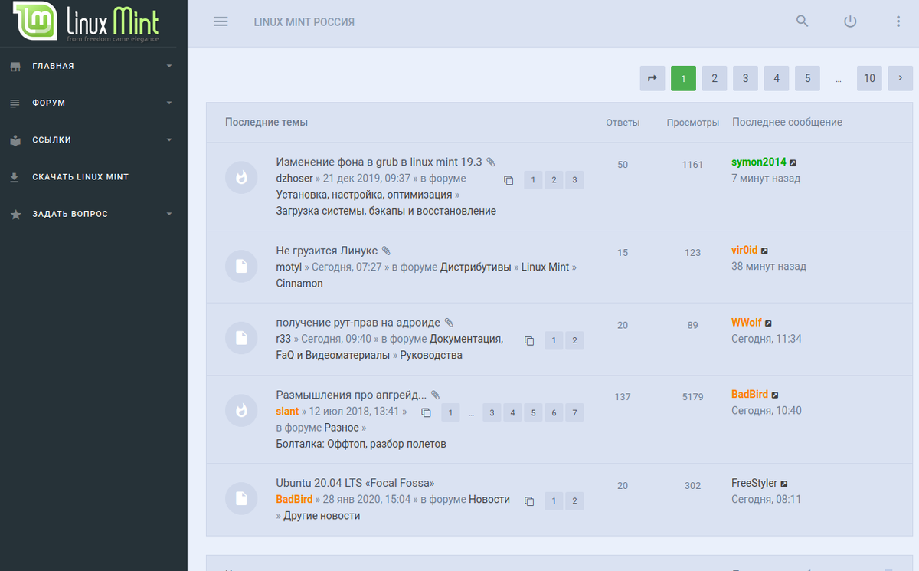Open forum link Cinnamon

[x=299, y=283]
